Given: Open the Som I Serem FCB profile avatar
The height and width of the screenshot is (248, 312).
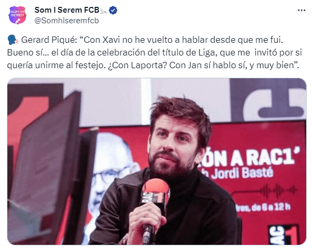Looking at the screenshot, I should tap(17, 15).
